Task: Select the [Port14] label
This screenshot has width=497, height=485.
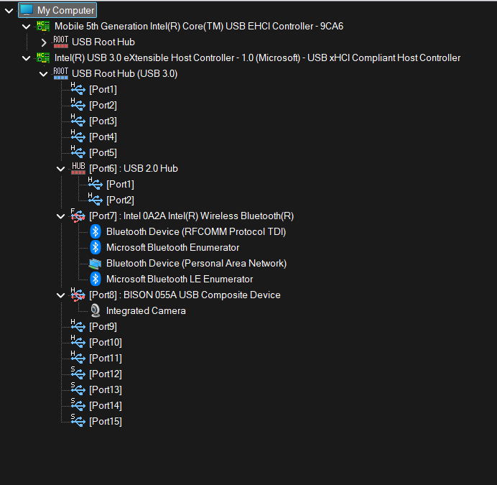Action: point(106,406)
